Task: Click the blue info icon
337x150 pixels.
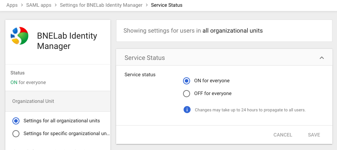Action: tap(187, 110)
